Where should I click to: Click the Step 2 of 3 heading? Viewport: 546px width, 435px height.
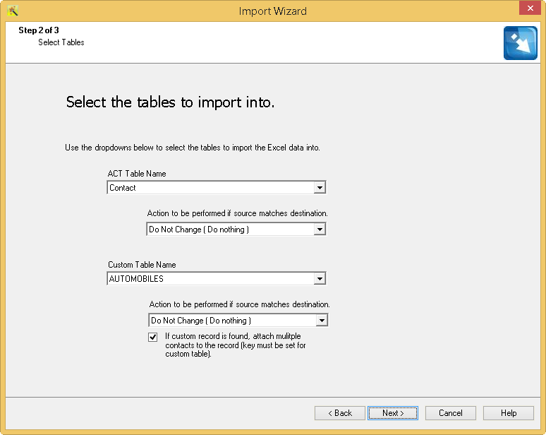[39, 30]
